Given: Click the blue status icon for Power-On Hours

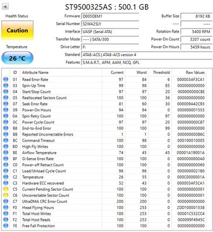Looking at the screenshot, I should coord(6,110).
